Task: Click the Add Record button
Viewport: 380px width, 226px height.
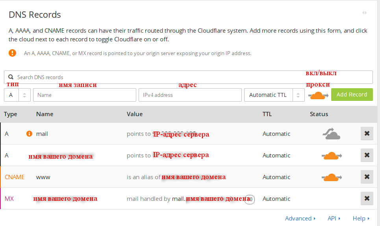Action: point(352,94)
